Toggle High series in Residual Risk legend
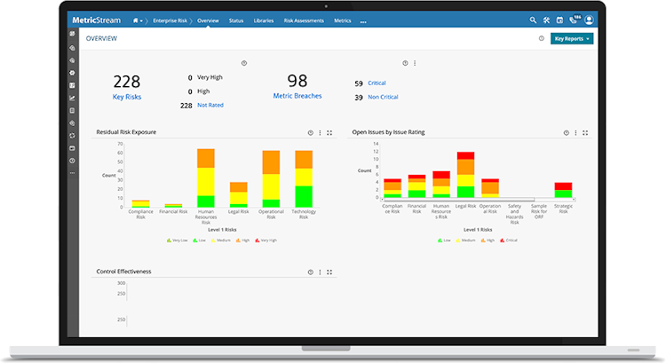 click(243, 241)
